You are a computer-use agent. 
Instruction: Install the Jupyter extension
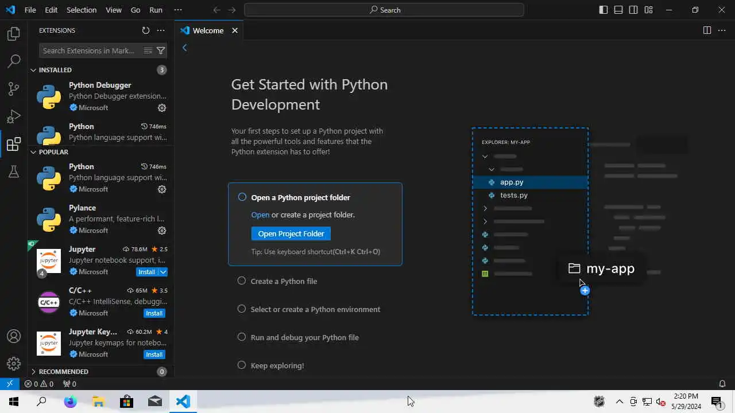[x=147, y=272]
